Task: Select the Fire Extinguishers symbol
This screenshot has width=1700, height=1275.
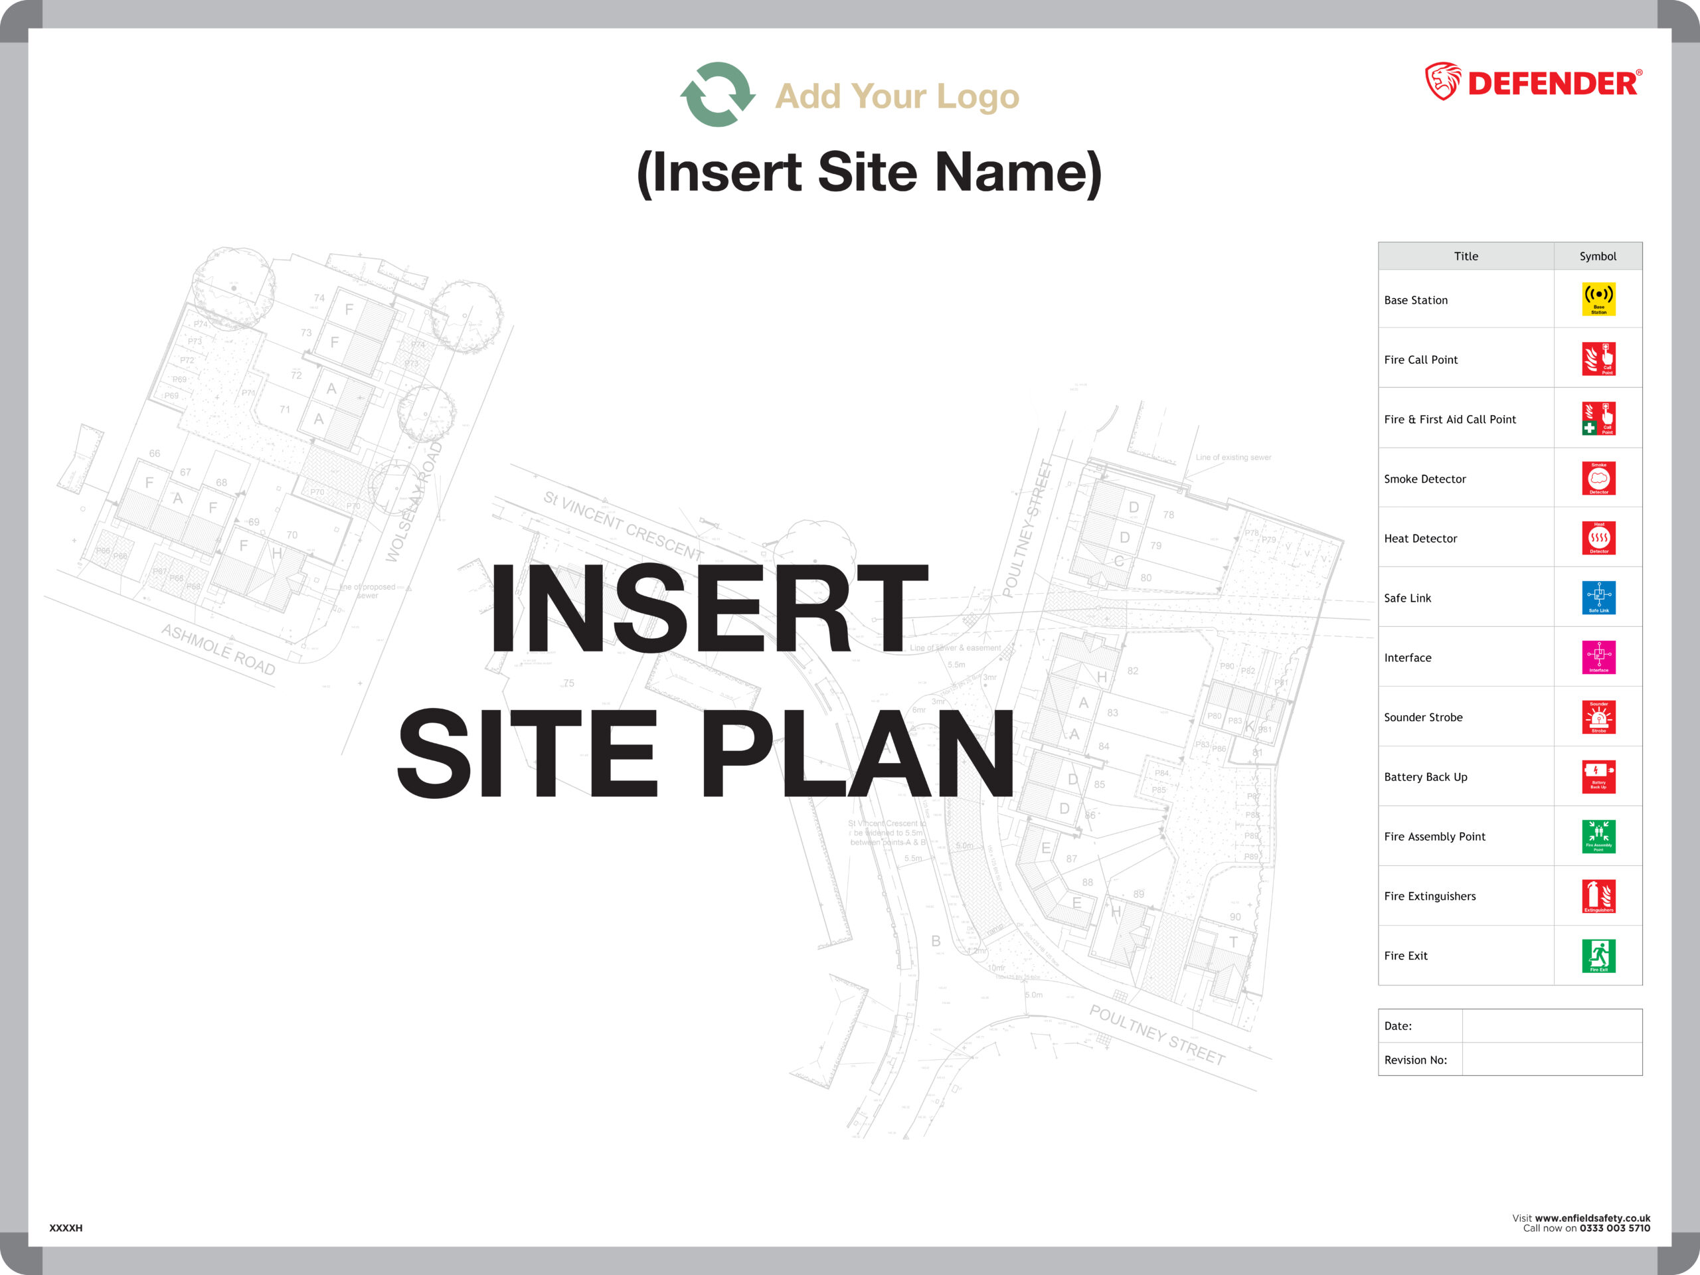Action: pyautogui.click(x=1598, y=896)
